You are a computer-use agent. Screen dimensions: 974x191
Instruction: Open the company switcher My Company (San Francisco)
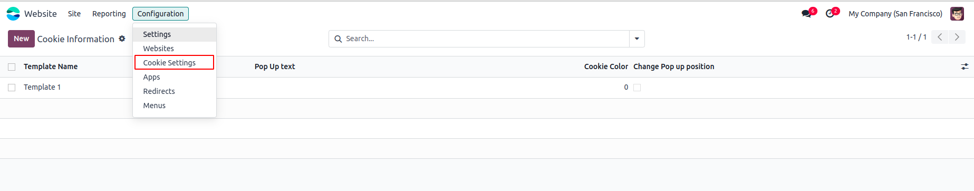tap(895, 14)
